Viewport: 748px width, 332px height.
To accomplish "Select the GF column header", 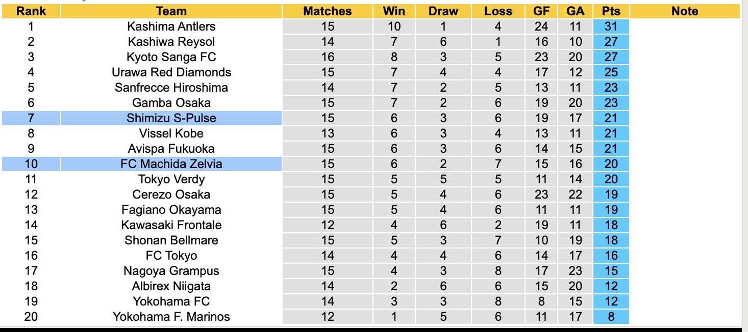I will [541, 11].
